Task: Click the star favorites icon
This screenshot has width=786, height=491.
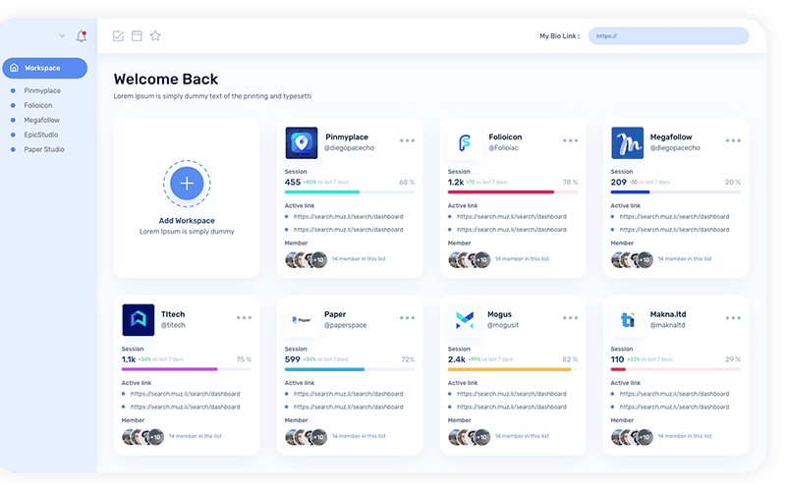Action: coord(155,36)
